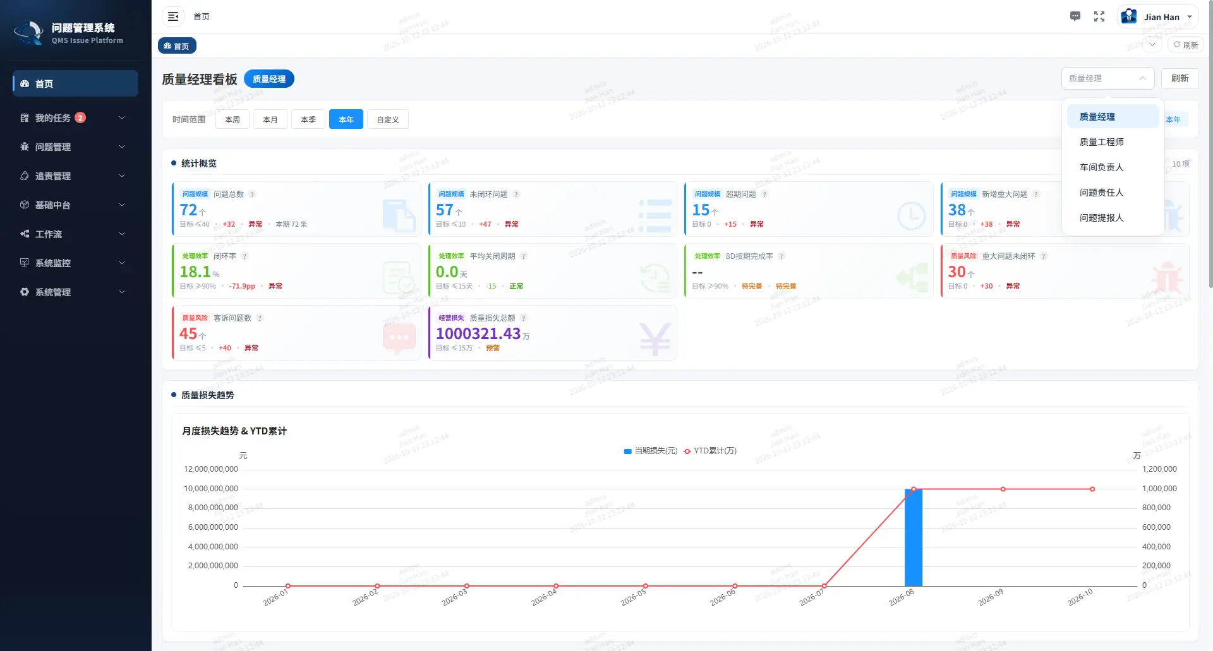Click the red task count badge on 我的任务
Image resolution: width=1213 pixels, height=651 pixels.
80,117
